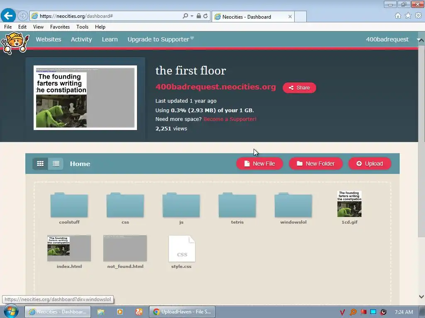
Task: Click the 'tetris' folder name text
Action: 237,222
